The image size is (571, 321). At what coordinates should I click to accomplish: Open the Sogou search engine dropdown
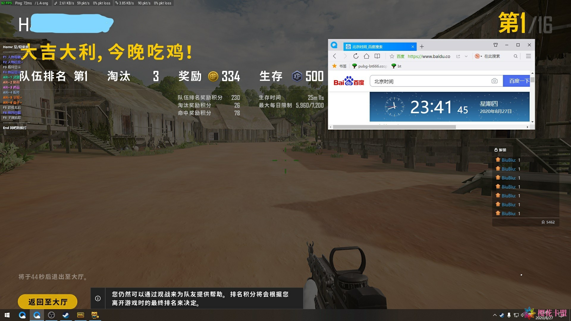pyautogui.click(x=478, y=56)
